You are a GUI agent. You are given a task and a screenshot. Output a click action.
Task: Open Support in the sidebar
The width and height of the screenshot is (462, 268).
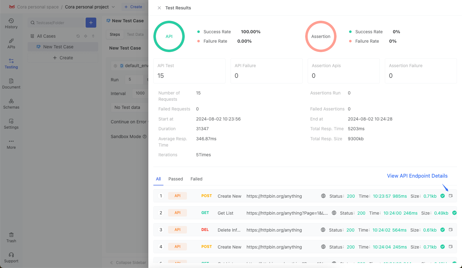(x=11, y=258)
